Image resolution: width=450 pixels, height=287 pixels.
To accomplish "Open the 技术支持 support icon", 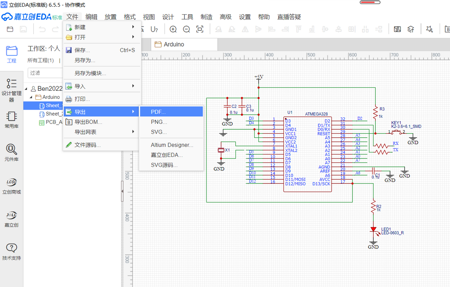I will coord(12,252).
